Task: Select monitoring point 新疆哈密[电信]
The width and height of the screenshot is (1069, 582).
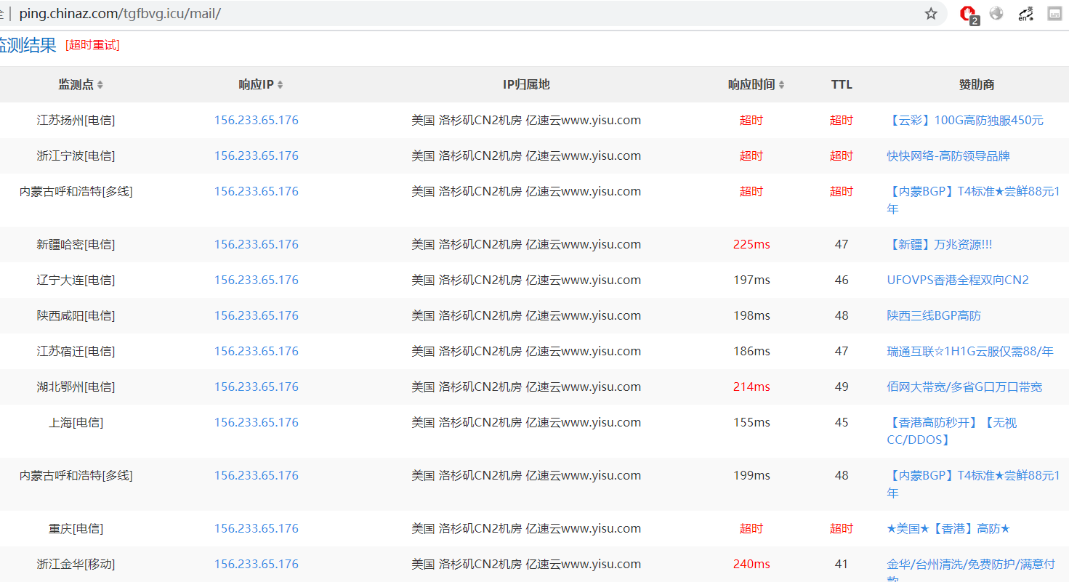Action: pos(76,245)
